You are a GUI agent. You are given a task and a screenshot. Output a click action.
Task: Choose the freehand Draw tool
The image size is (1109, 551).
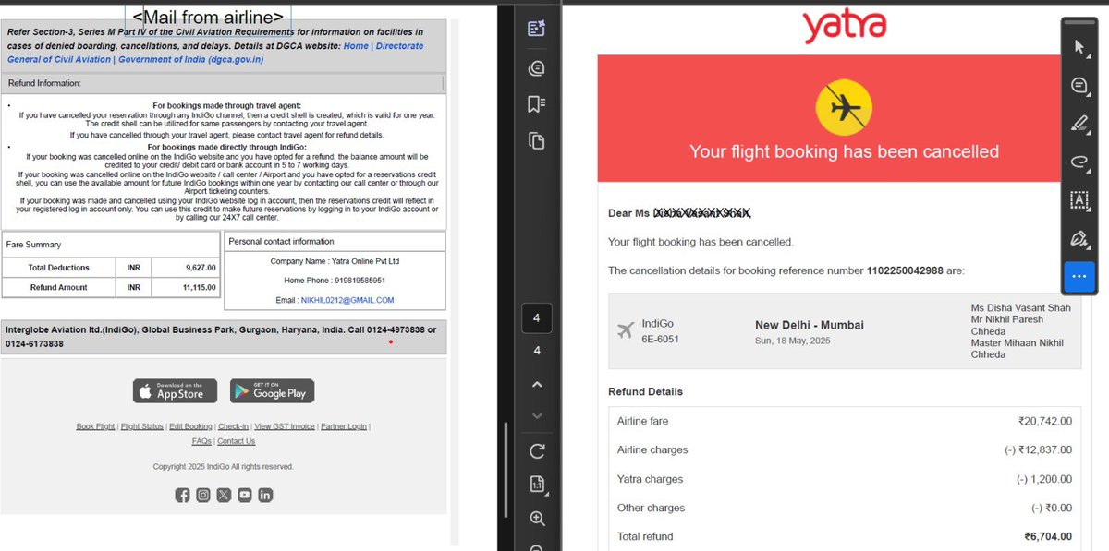[x=1079, y=161]
